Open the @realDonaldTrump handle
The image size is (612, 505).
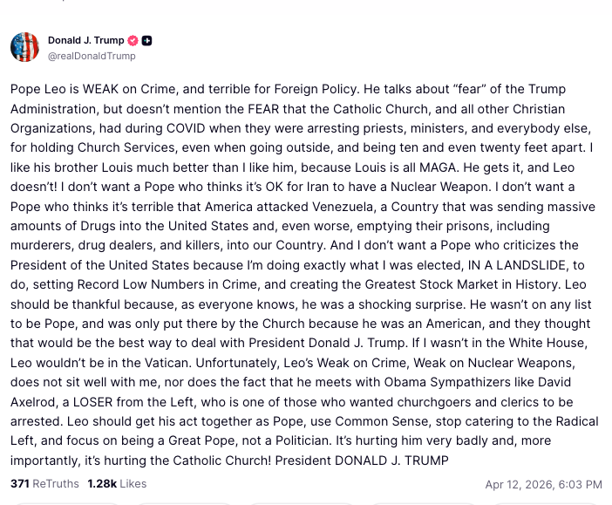92,56
